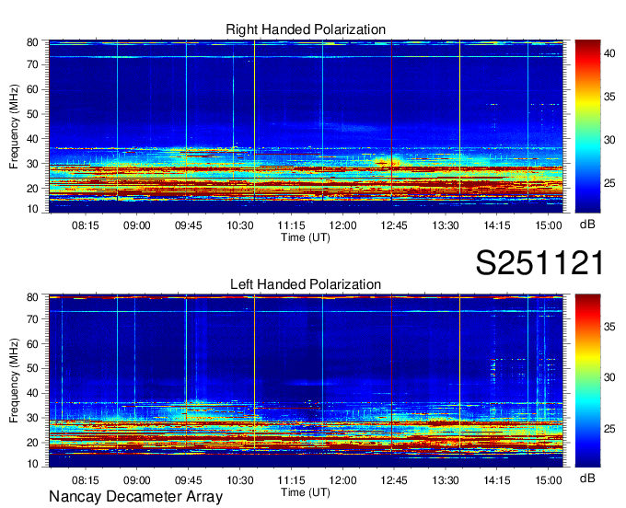Click the Left Handed Polarization plot title
This screenshot has width=626, height=508.
[306, 284]
